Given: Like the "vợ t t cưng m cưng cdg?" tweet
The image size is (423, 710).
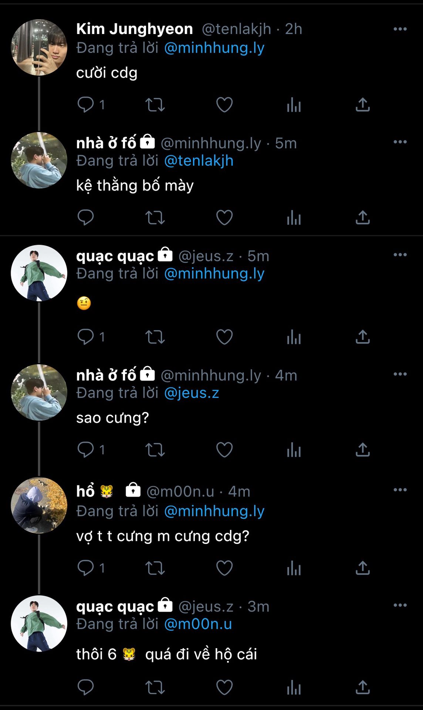Looking at the screenshot, I should point(224,568).
